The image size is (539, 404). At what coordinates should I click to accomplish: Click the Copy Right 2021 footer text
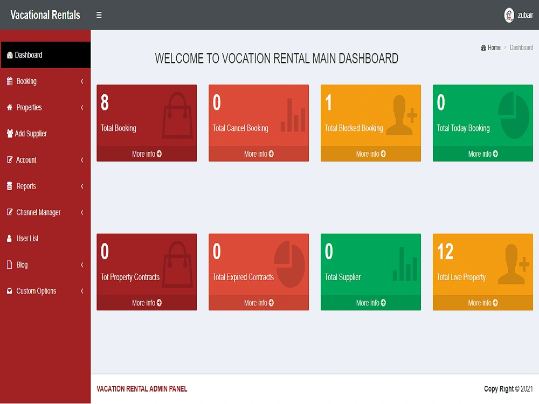[508, 389]
